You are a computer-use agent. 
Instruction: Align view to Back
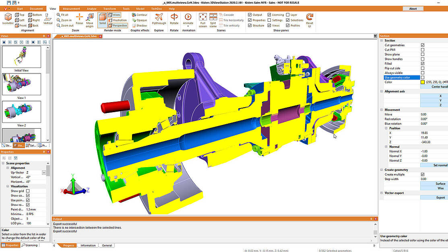tap(33, 25)
